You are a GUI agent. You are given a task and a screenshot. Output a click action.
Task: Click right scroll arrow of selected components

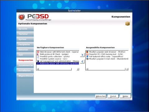(x=127, y=69)
